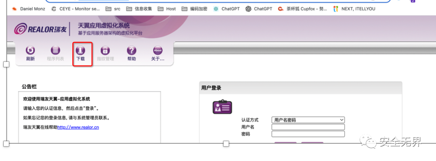Viewport: 436px width, 161px height.
Task: Click the 基于应用服务器架构的虚拟化平台 subtitle
Action: click(110, 33)
